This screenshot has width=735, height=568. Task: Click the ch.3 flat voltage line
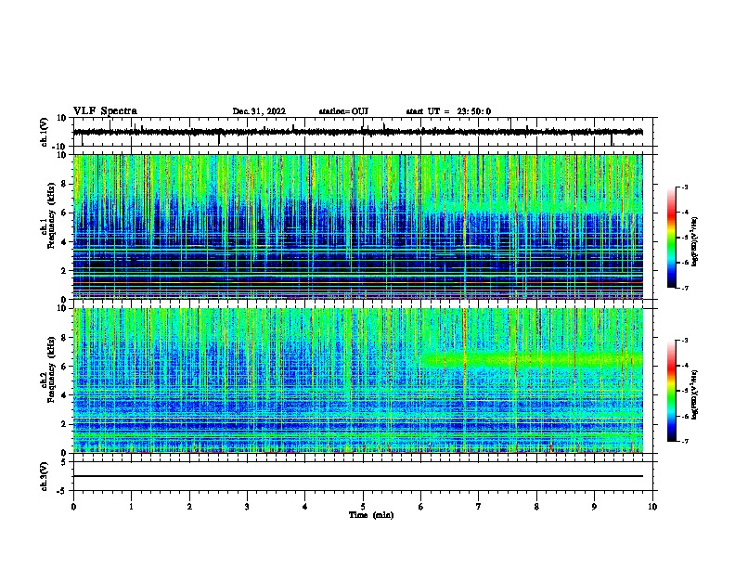(x=357, y=476)
